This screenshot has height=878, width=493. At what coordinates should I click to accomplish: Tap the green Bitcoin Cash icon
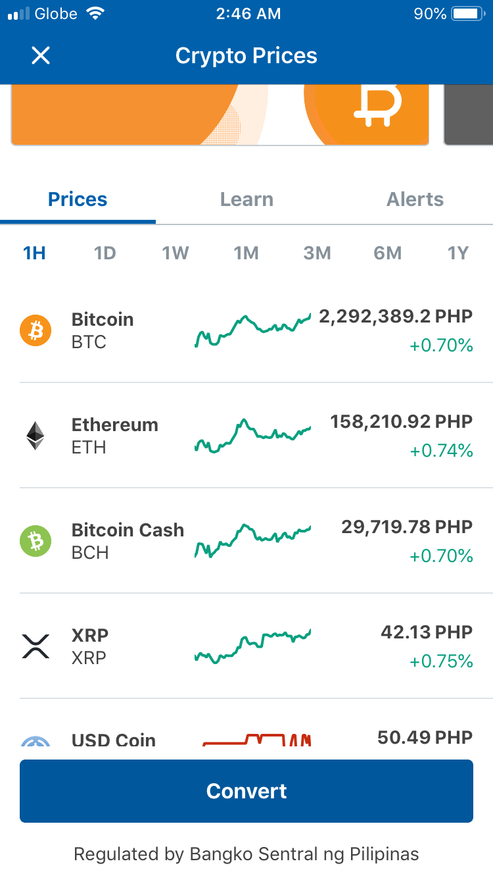(x=35, y=541)
